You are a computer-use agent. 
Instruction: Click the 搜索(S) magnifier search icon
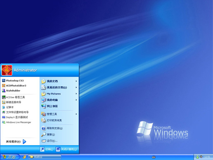(x=43, y=134)
